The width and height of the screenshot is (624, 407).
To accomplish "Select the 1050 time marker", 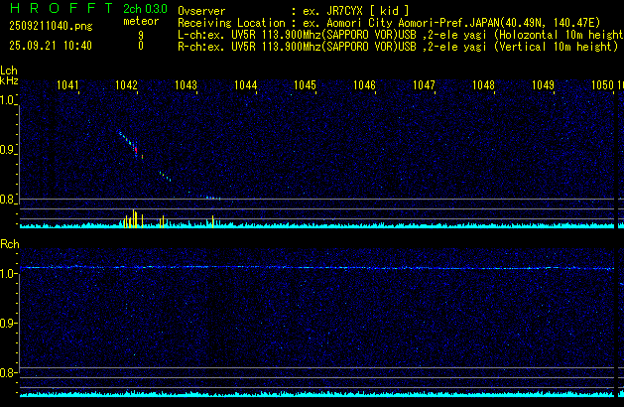I will [602, 86].
